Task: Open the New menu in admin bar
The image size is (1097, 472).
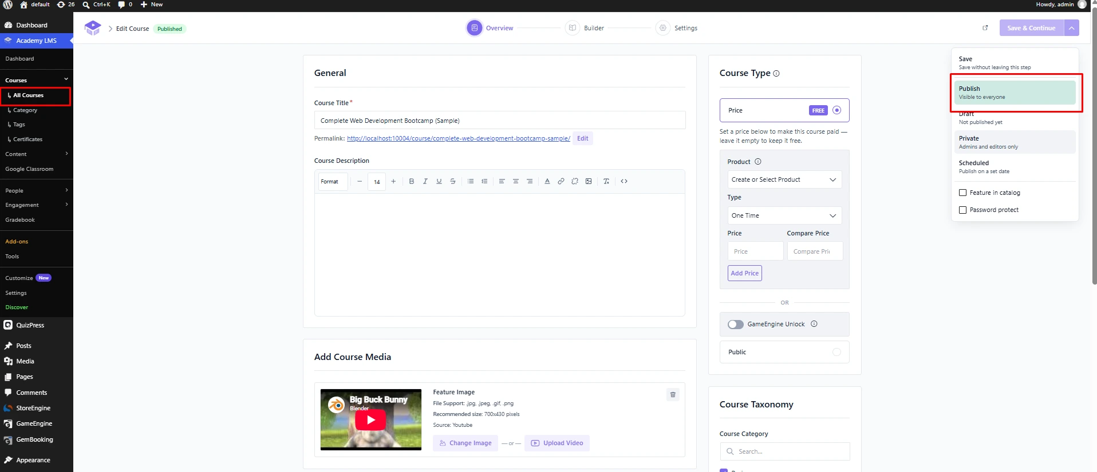Action: pyautogui.click(x=152, y=5)
